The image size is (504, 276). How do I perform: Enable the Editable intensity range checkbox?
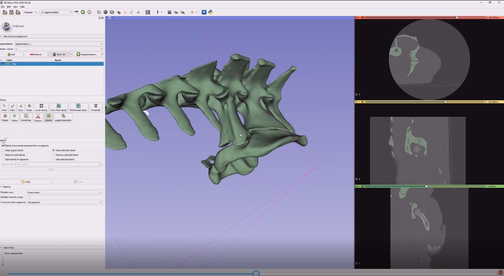(29, 197)
